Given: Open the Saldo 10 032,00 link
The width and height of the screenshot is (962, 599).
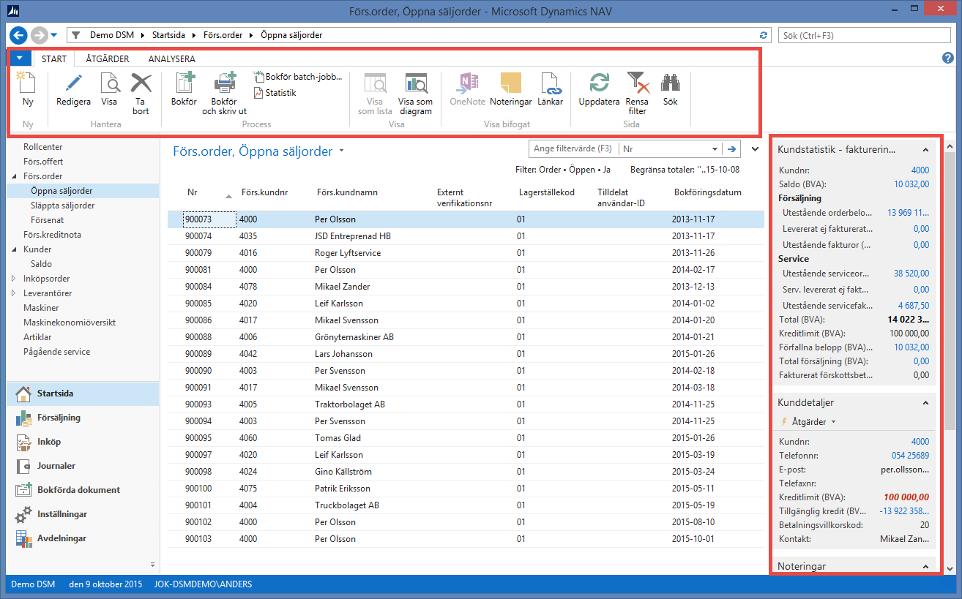Looking at the screenshot, I should point(911,184).
